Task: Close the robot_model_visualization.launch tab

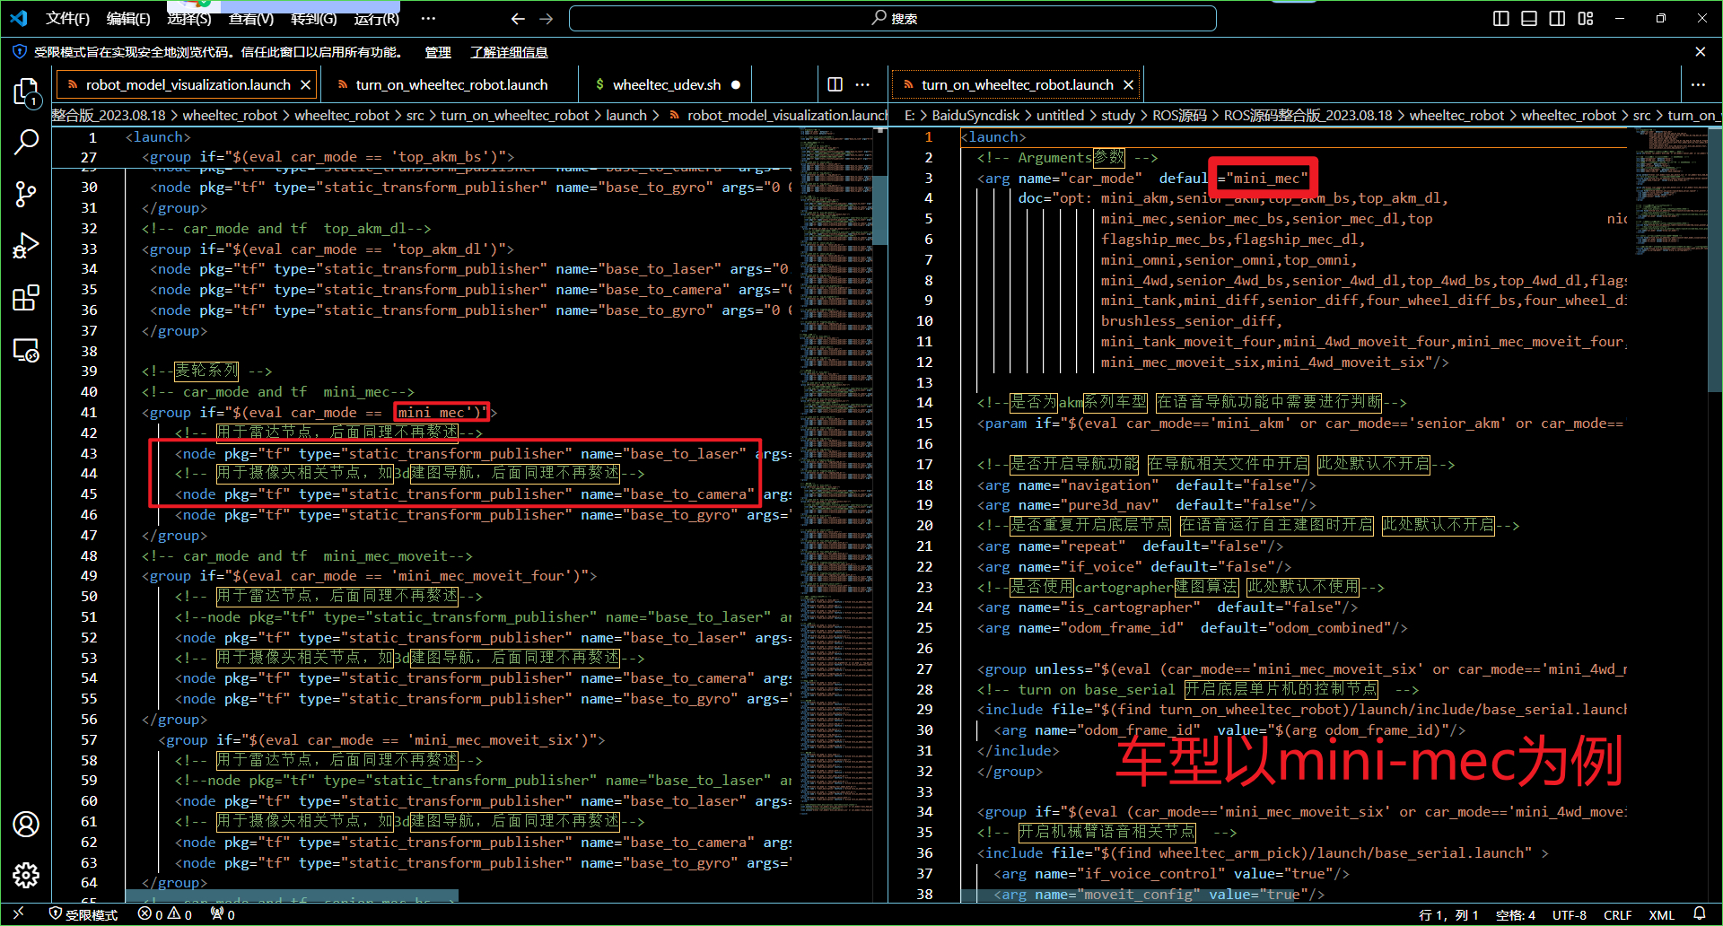Action: coord(305,84)
